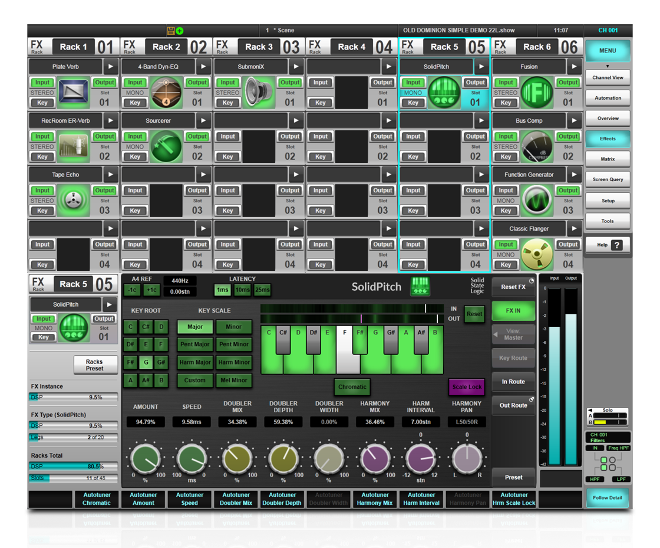Select the 10ms latency option
The height and width of the screenshot is (548, 660).
242,290
